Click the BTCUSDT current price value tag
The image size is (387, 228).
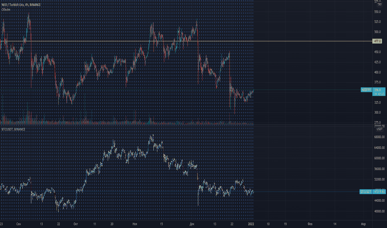point(379,192)
